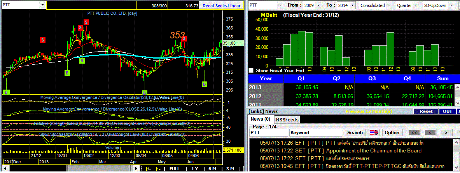Image resolution: width=460 pixels, height=173 pixels.
Task: Click the OUT button in News panel
Action: 448,111
